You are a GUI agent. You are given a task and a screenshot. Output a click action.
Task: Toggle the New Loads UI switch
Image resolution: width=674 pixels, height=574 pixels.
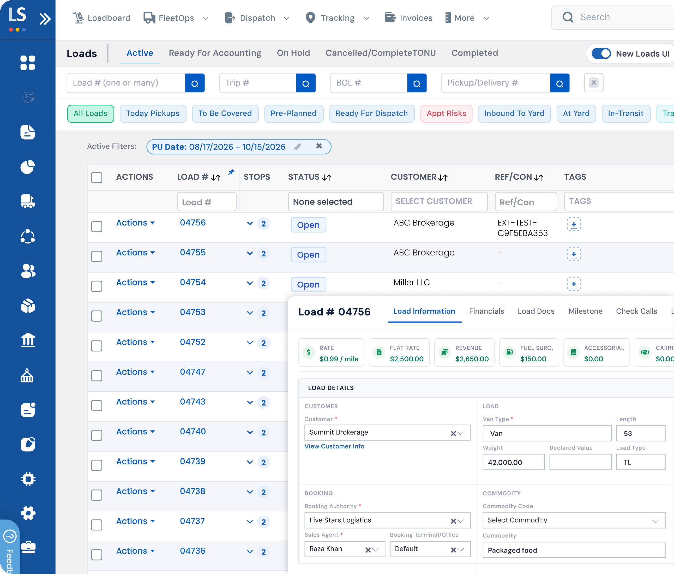601,53
